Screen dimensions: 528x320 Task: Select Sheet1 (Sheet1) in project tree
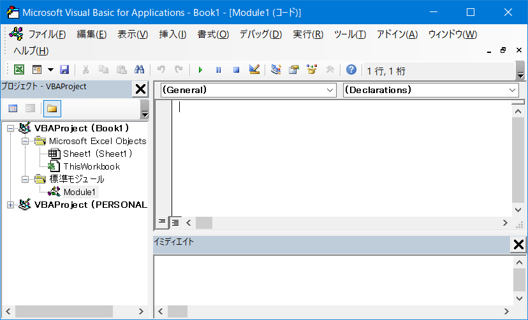tap(98, 154)
